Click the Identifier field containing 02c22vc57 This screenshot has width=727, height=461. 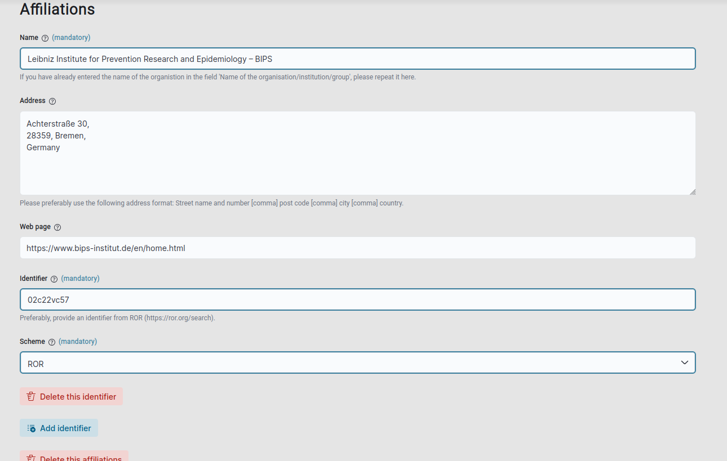pos(357,300)
